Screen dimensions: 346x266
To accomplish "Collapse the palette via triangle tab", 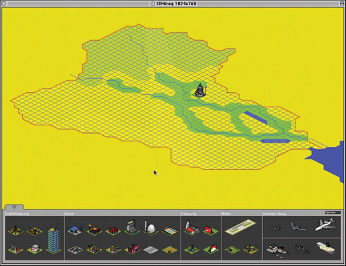I will click(15, 207).
